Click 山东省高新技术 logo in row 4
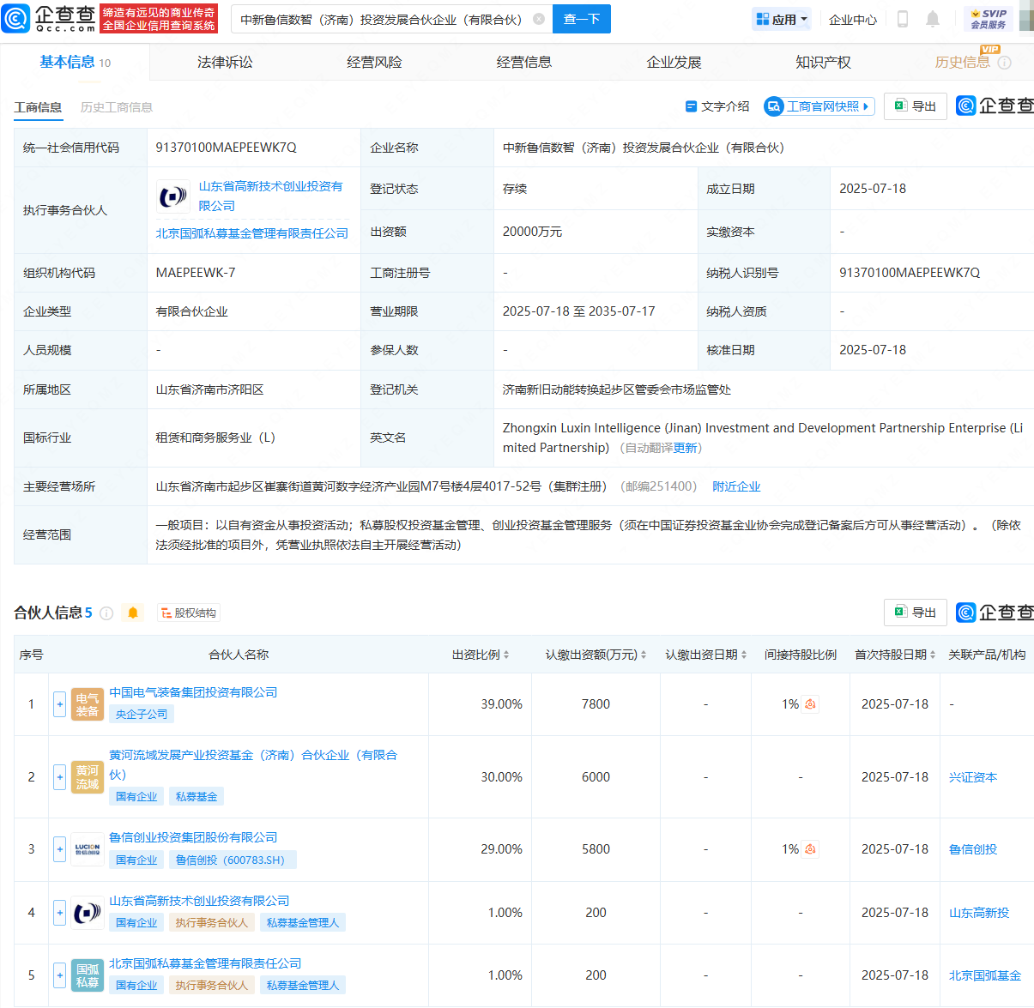Image resolution: width=1034 pixels, height=1008 pixels. [88, 913]
